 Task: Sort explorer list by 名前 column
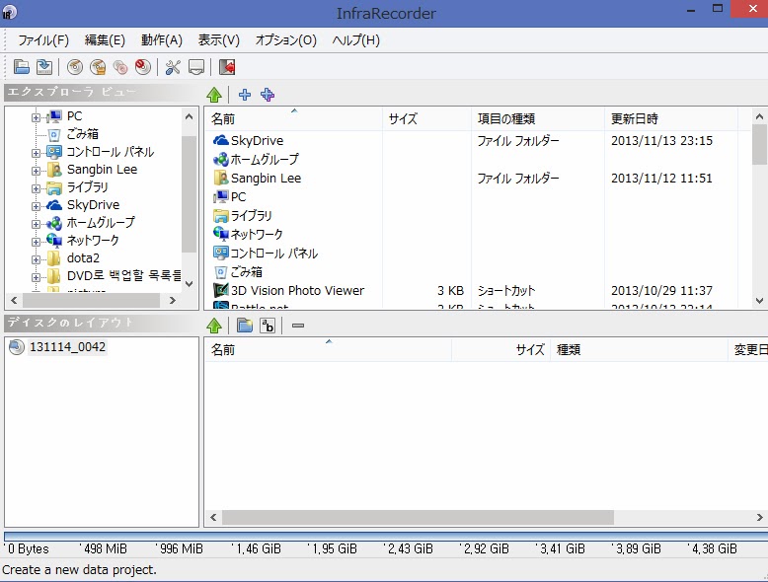(293, 119)
